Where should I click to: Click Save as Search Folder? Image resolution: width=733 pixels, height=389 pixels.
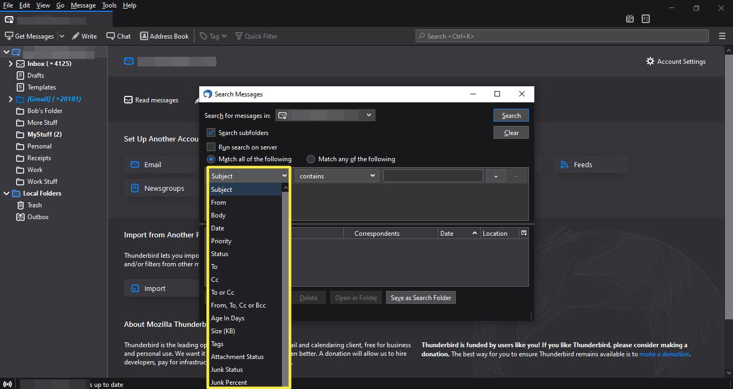(x=421, y=298)
